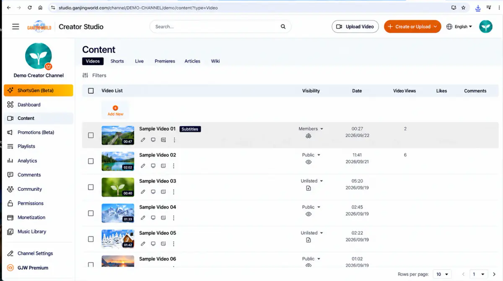Click the browser downloads icon
This screenshot has height=281, width=503.
click(x=478, y=8)
